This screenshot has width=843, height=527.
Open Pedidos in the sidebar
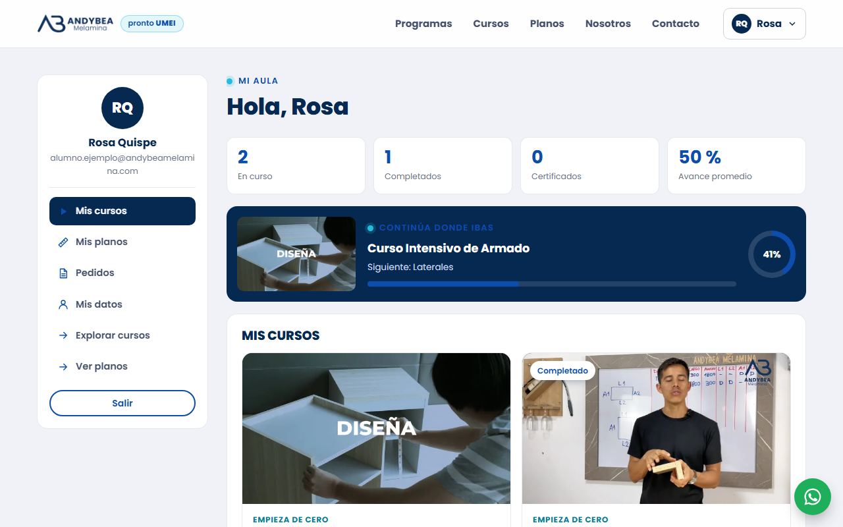[122, 273]
